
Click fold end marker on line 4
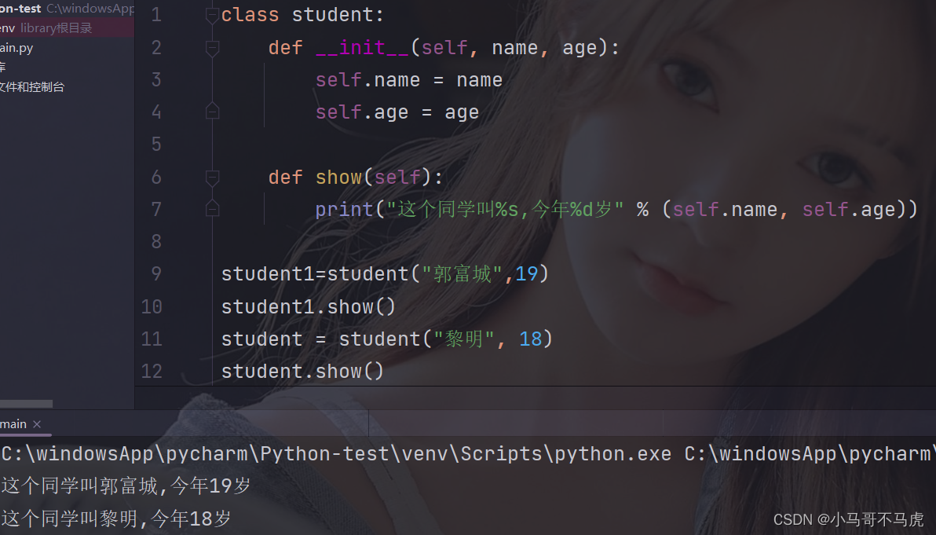pyautogui.click(x=212, y=112)
